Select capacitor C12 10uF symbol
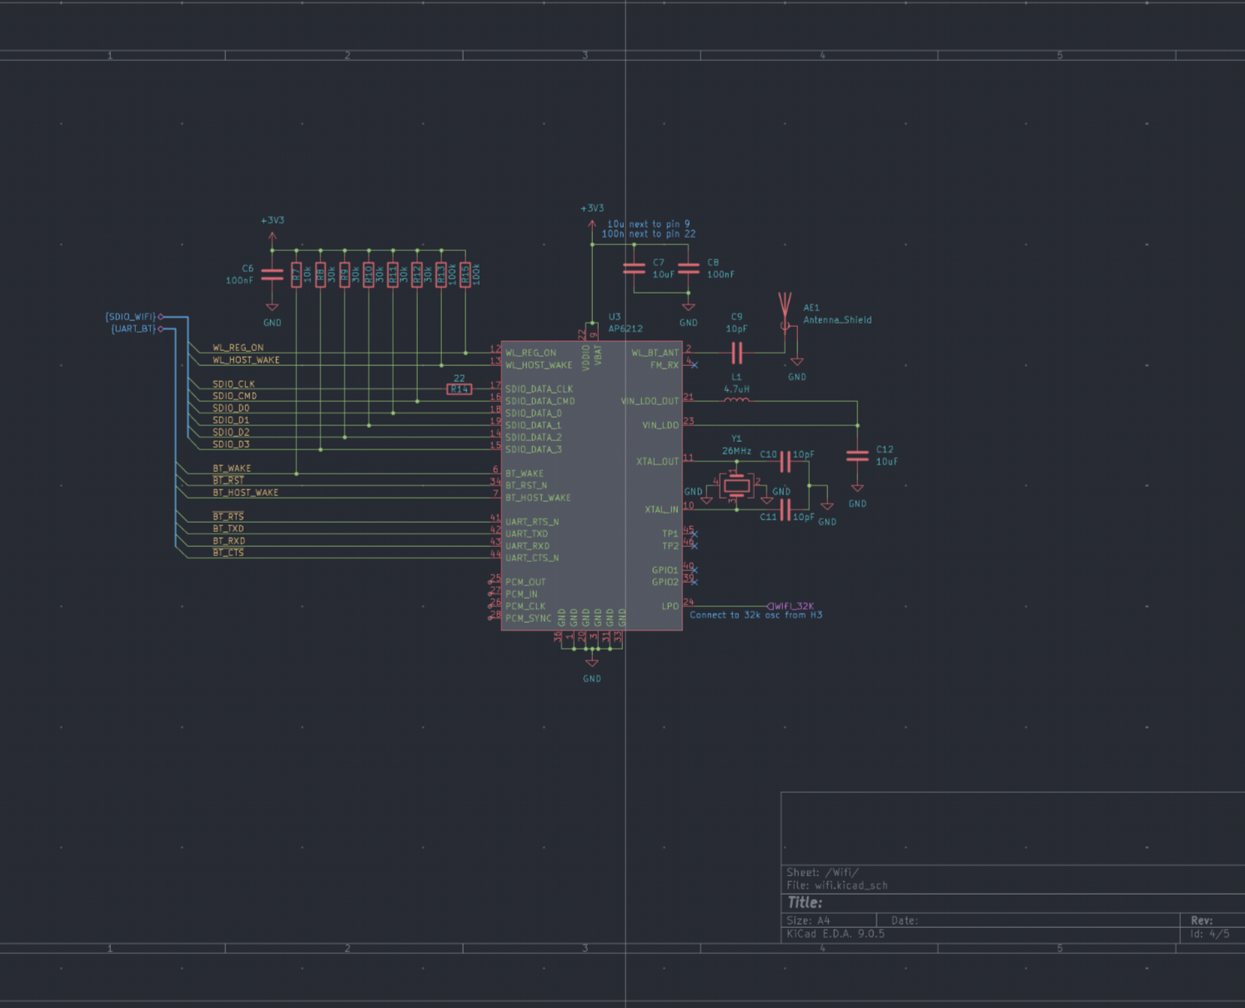Image resolution: width=1245 pixels, height=1008 pixels. (x=857, y=455)
